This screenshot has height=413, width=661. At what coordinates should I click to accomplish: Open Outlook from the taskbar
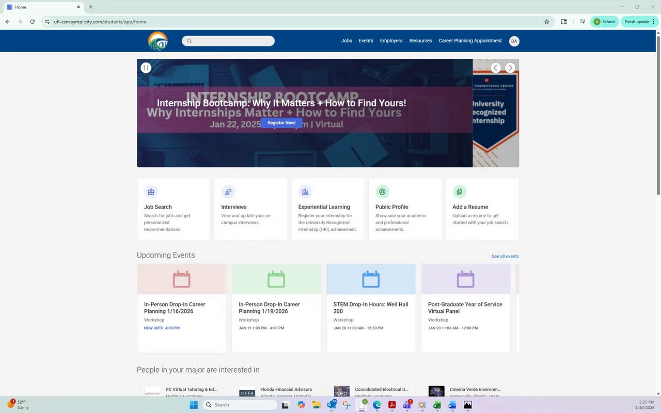click(331, 405)
